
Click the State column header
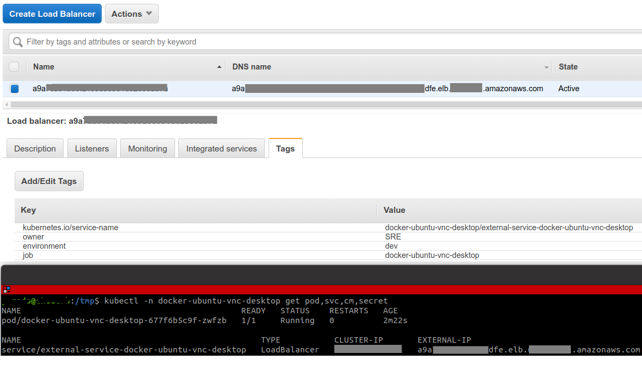[x=568, y=67]
